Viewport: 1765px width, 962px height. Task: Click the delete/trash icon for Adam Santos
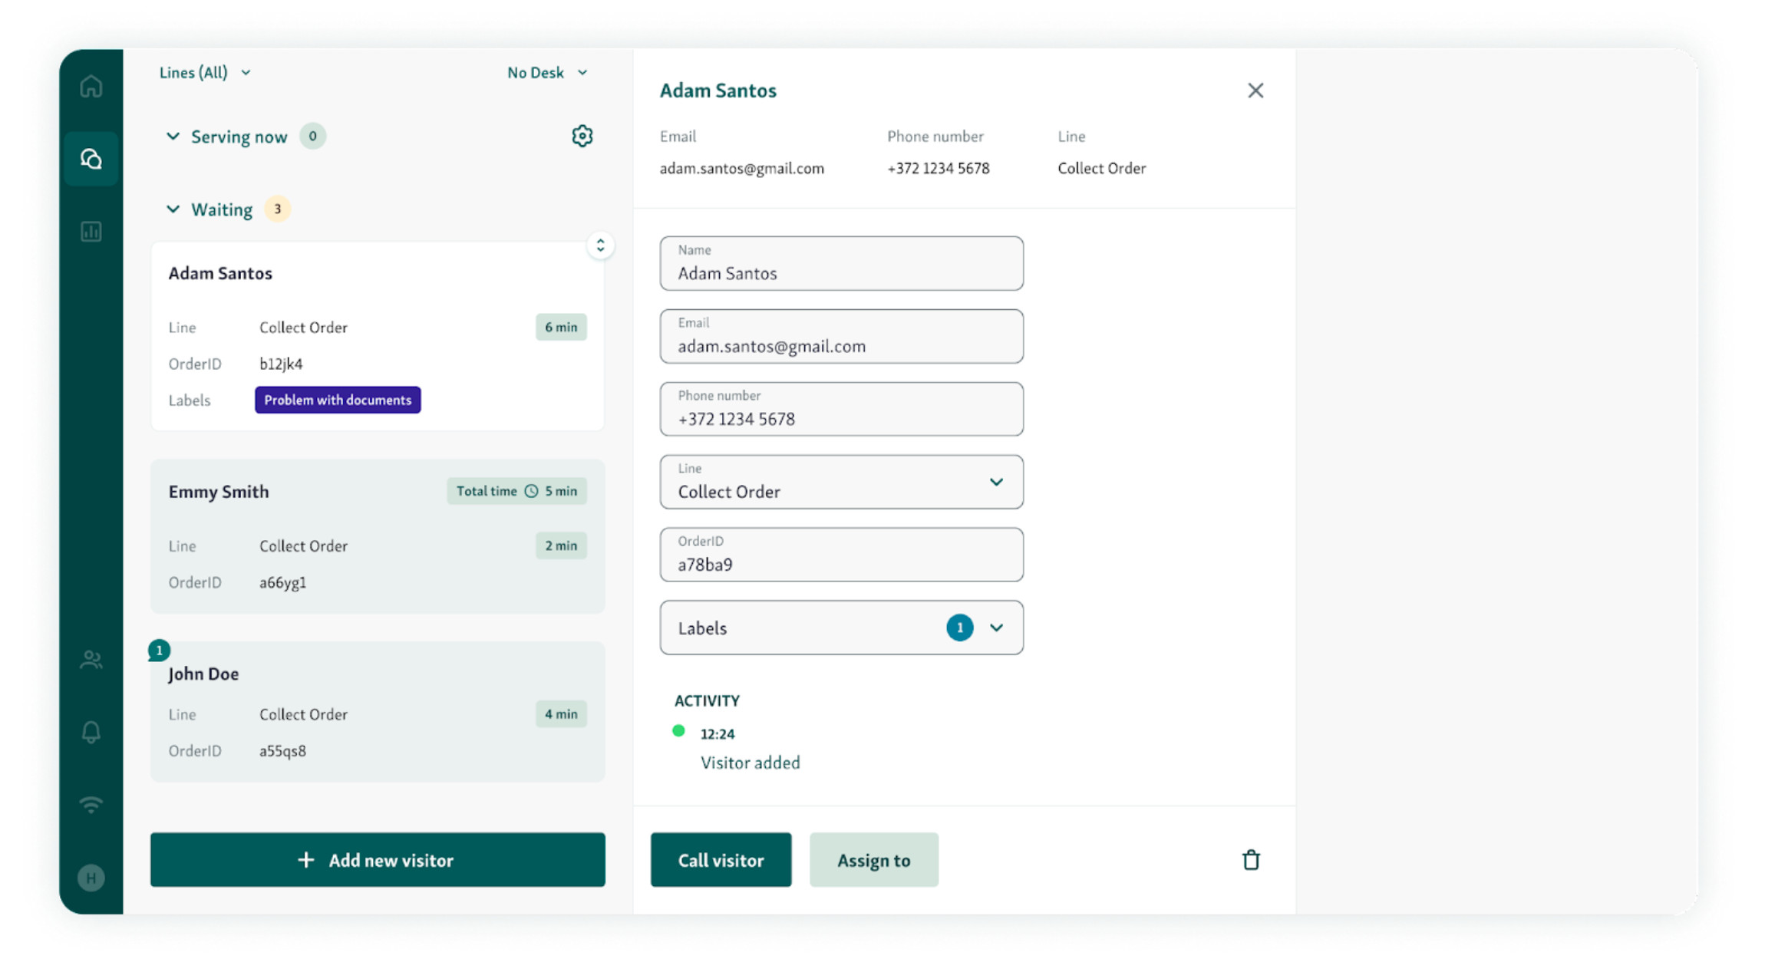tap(1251, 860)
